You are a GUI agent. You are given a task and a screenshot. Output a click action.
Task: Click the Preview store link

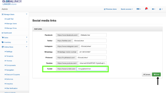pyautogui.click(x=110, y=9)
